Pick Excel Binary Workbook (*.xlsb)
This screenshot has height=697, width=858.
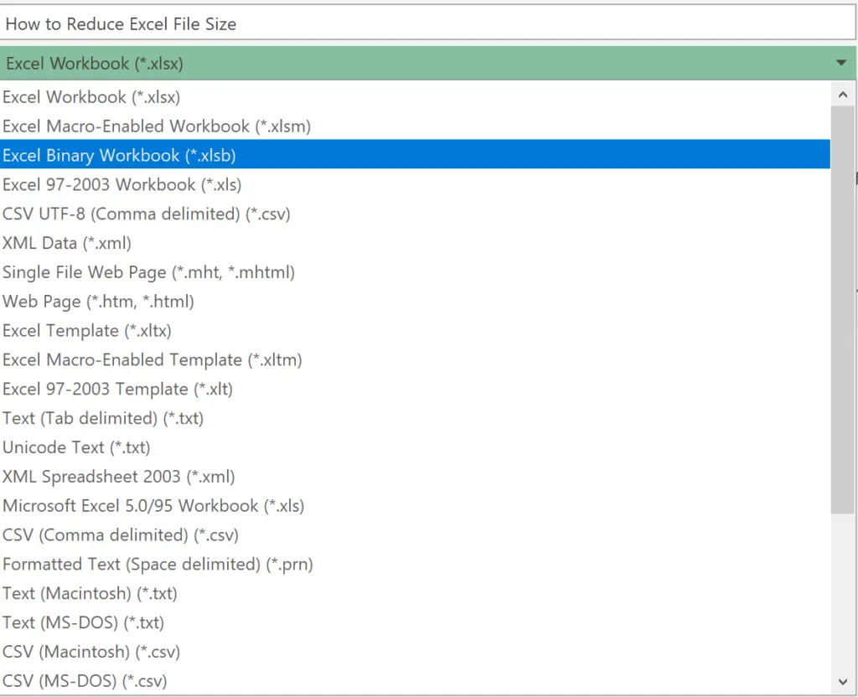coord(416,155)
